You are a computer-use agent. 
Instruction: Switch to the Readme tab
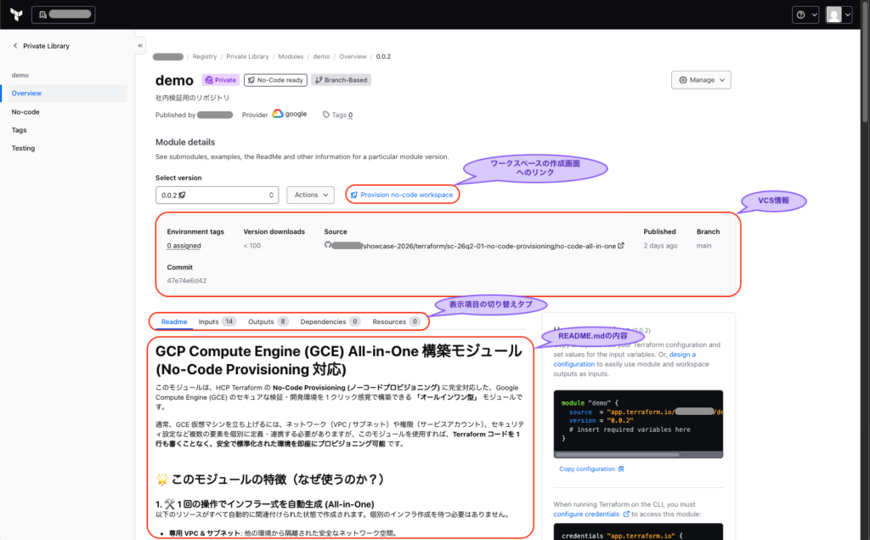pos(174,321)
